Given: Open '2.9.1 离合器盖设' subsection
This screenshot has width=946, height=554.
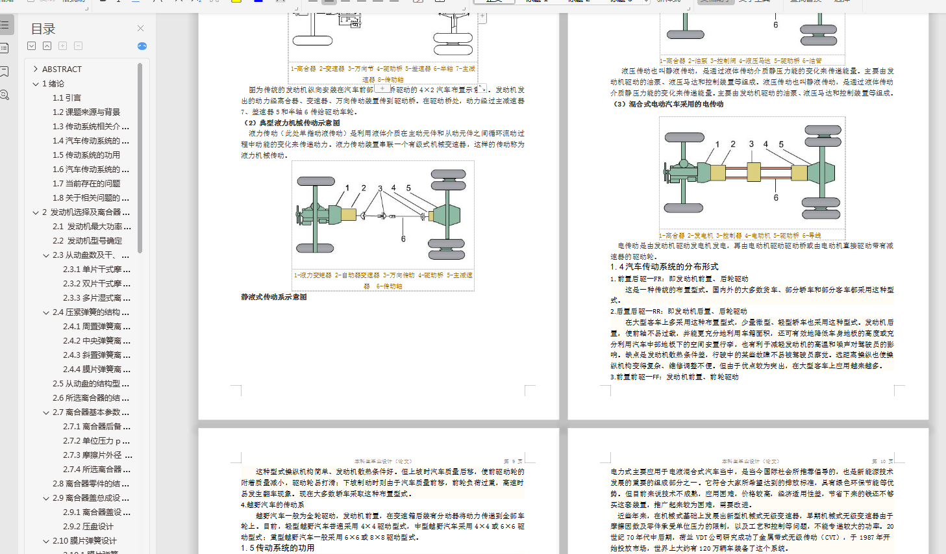Looking at the screenshot, I should 97,512.
